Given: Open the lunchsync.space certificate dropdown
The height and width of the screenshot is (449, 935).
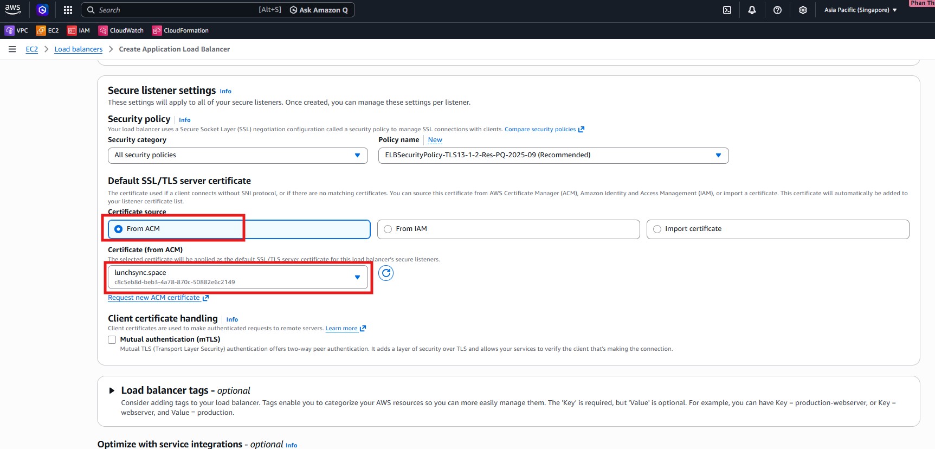Looking at the screenshot, I should click(x=237, y=277).
